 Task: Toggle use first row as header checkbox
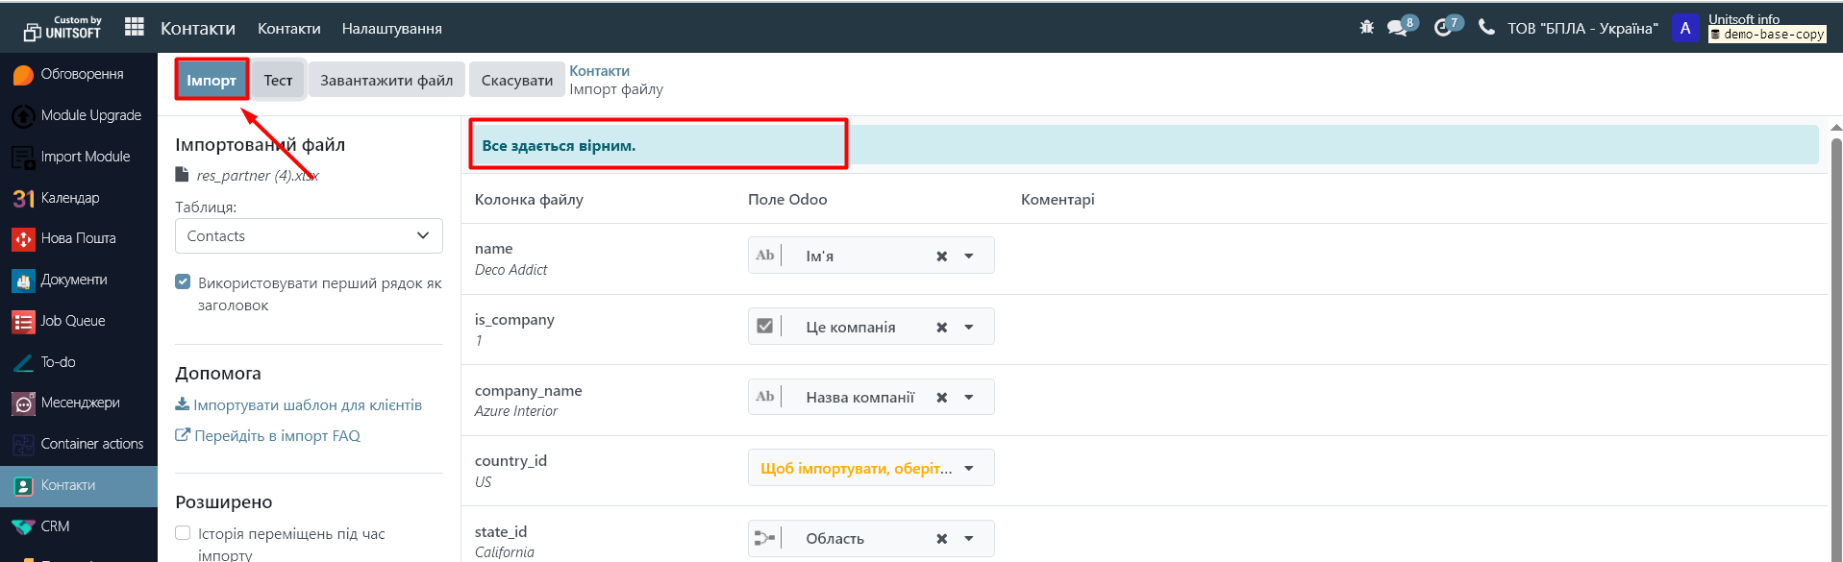point(183,282)
